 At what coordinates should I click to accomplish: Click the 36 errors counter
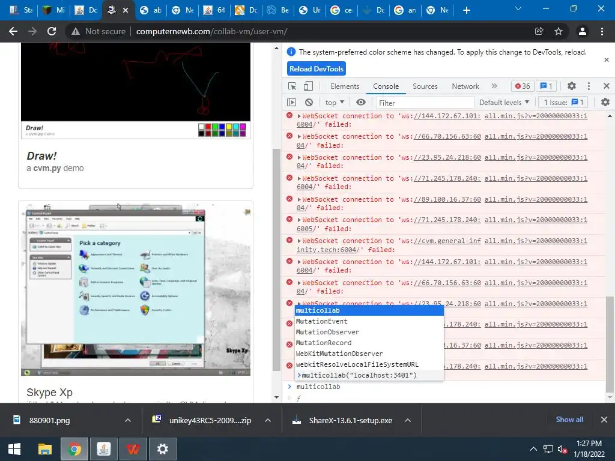[x=523, y=86]
